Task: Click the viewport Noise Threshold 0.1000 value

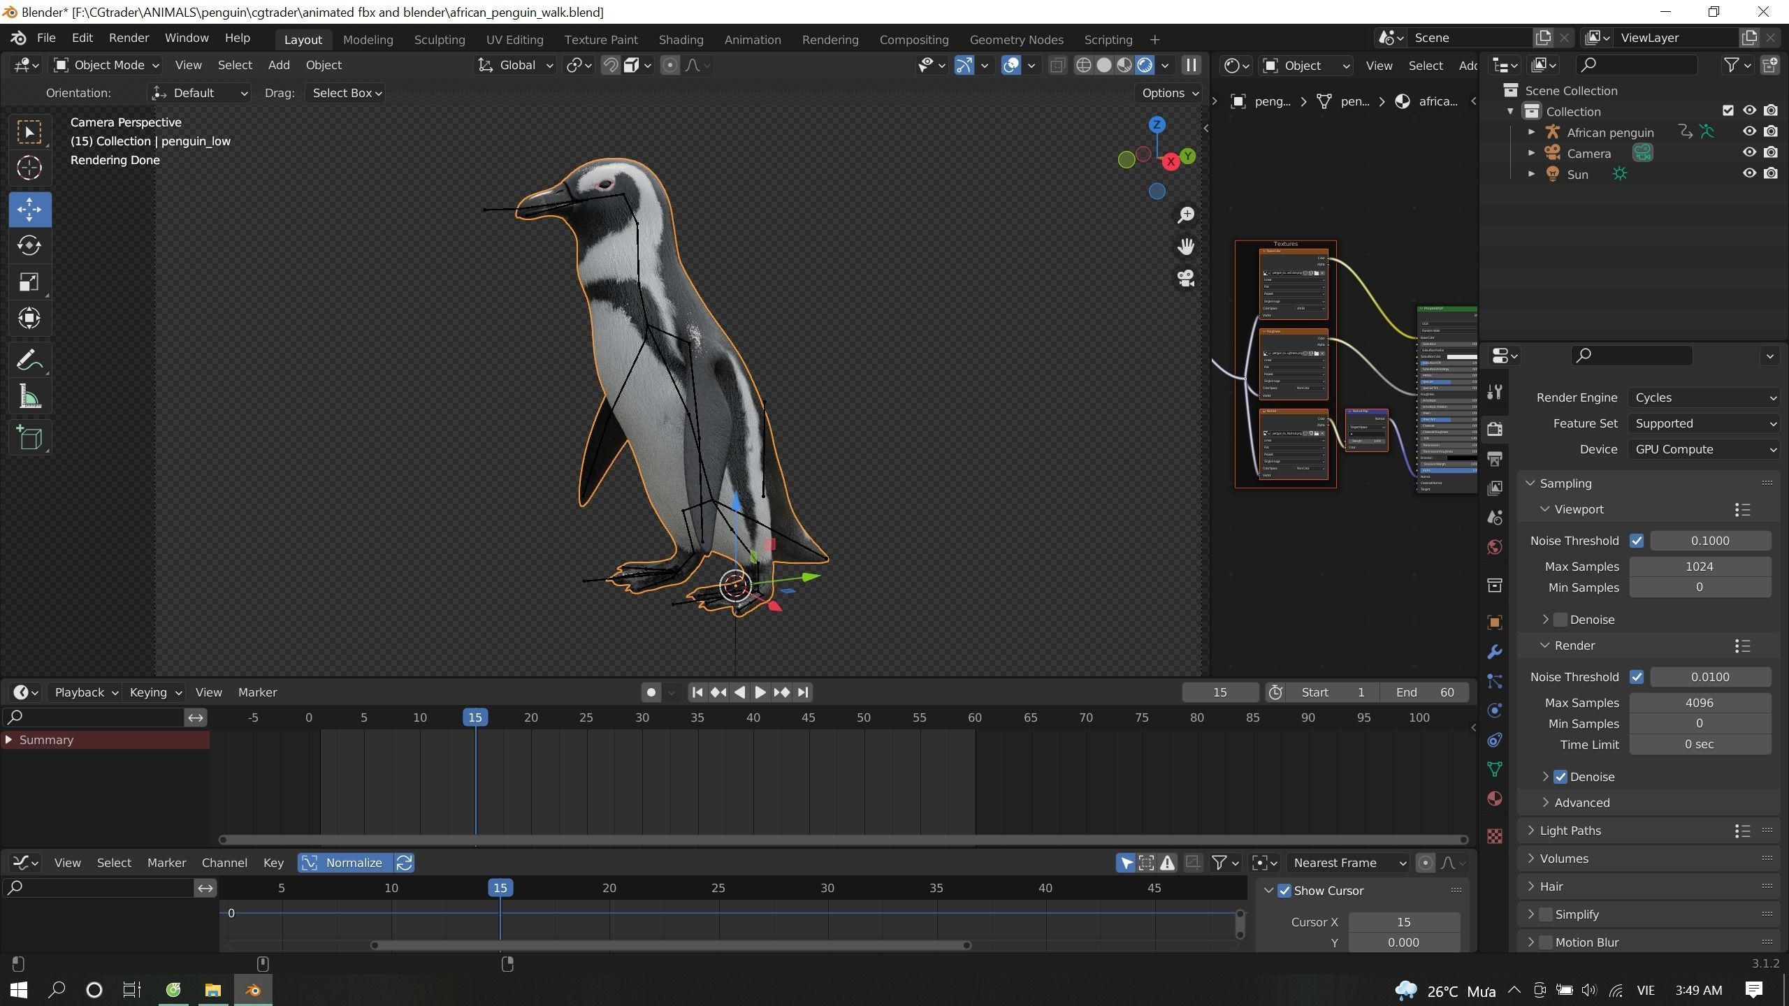Action: [x=1710, y=541]
